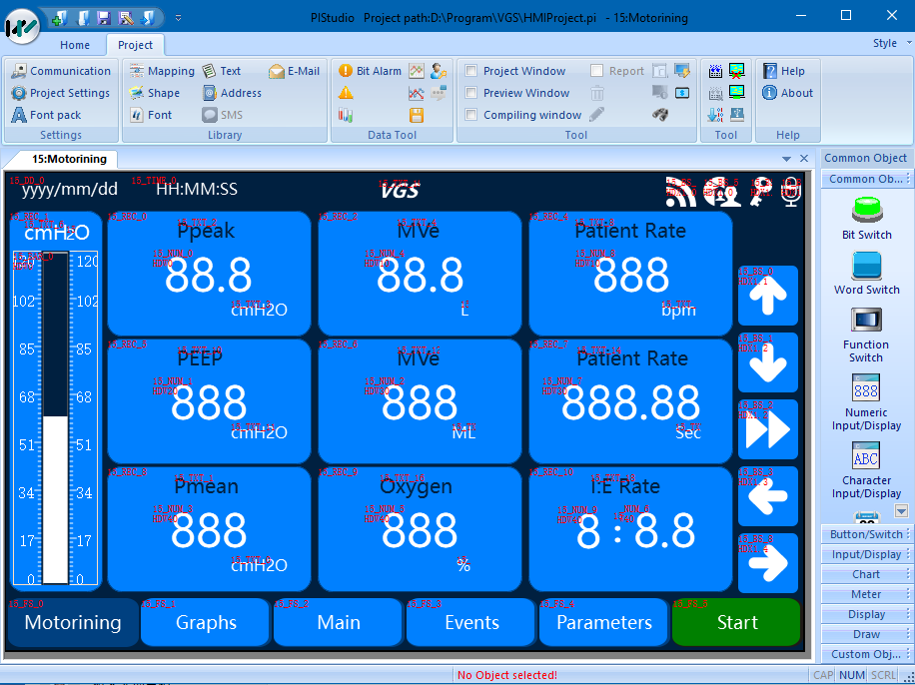The image size is (915, 685).
Task: Click the Main button on the HMI screen
Action: pyautogui.click(x=339, y=622)
